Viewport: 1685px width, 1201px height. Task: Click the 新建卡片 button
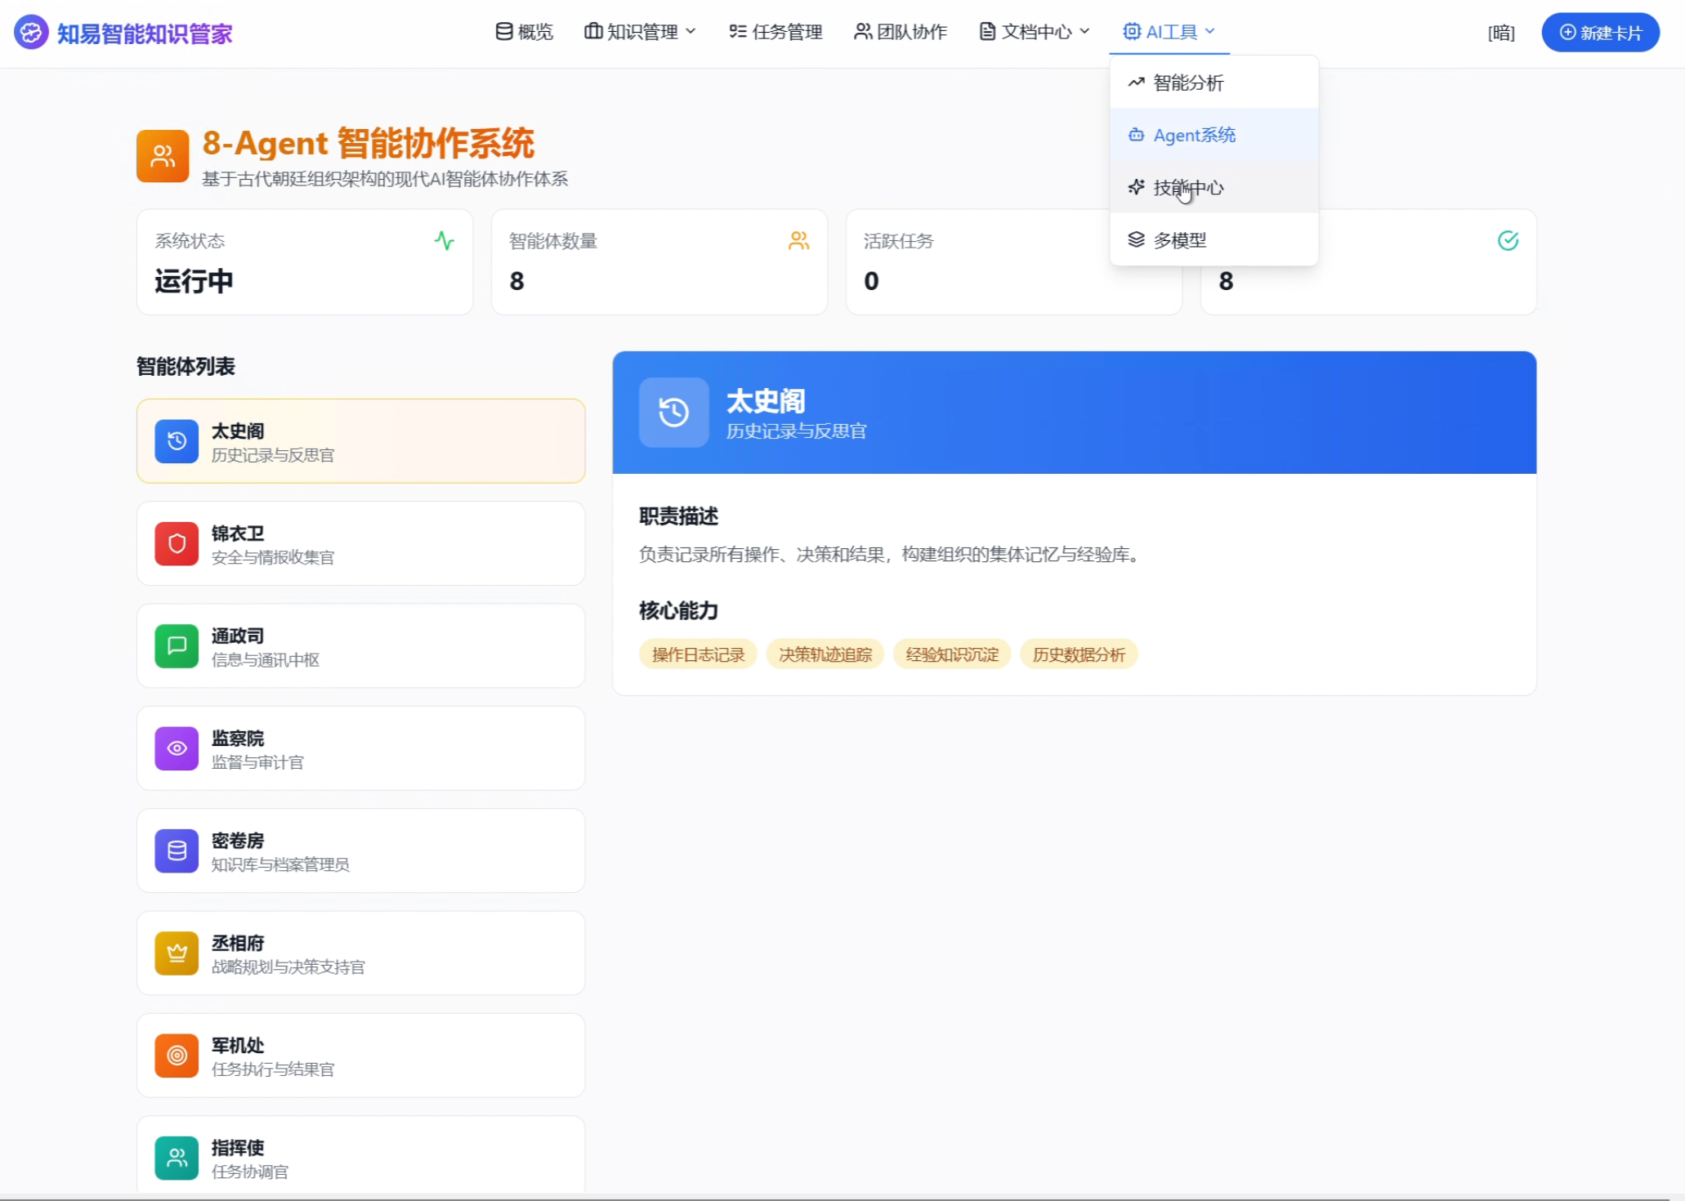[1600, 33]
